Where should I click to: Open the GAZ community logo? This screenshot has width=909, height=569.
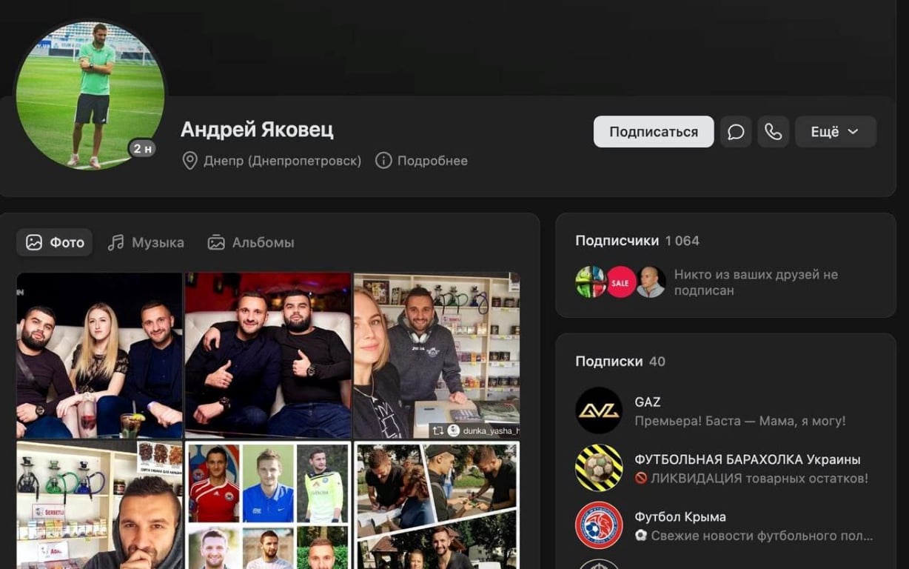point(600,410)
